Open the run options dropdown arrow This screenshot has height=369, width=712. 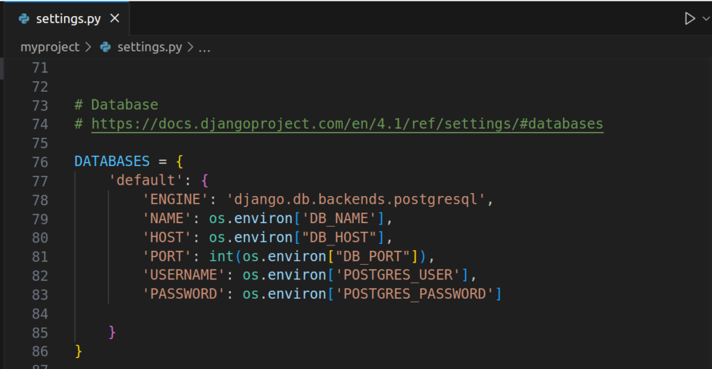pos(706,19)
